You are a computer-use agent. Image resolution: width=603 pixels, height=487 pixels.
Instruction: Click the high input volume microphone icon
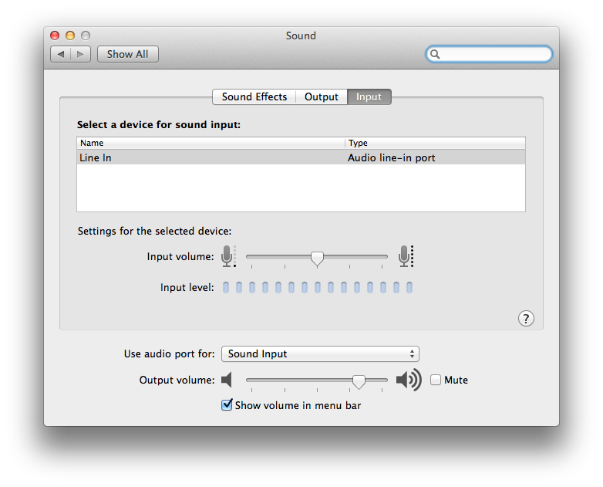coord(406,256)
